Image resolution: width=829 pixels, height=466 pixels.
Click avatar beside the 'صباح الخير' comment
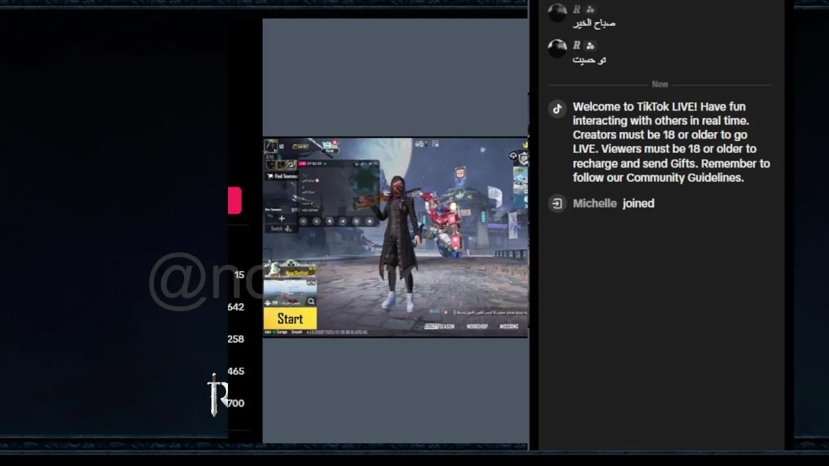click(x=557, y=12)
